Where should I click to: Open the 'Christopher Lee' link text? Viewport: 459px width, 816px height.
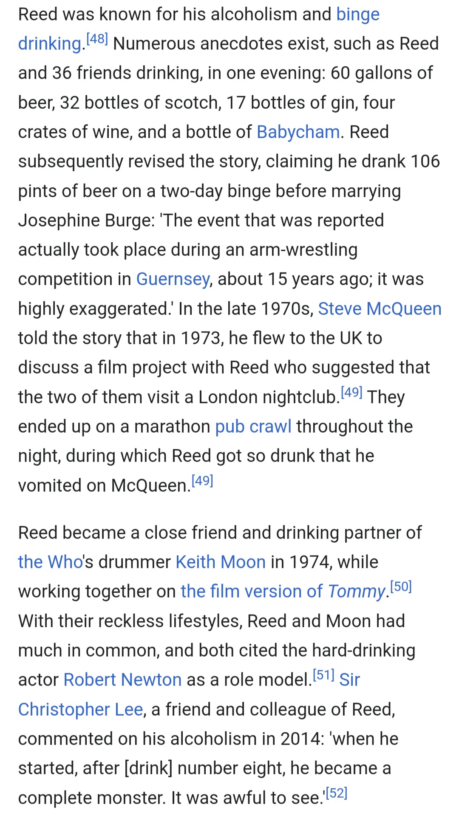[x=80, y=710]
